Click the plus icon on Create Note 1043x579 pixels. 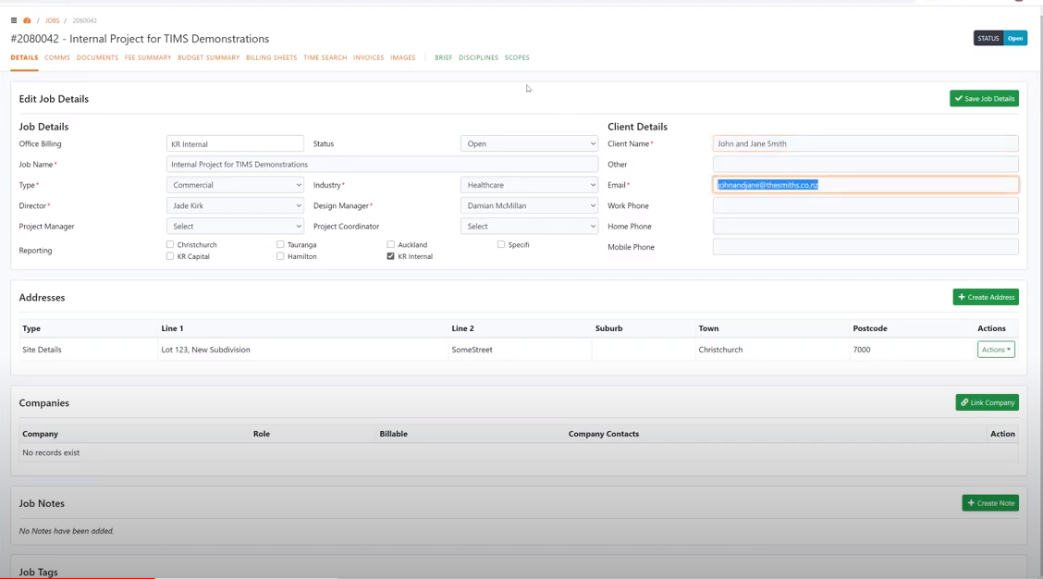tap(971, 503)
